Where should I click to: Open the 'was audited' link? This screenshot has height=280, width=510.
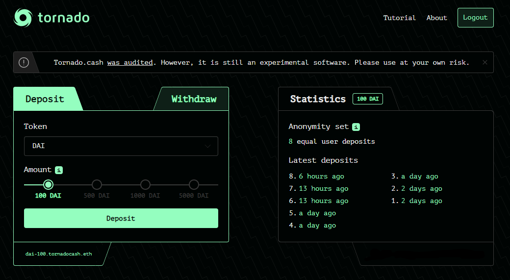pyautogui.click(x=130, y=62)
